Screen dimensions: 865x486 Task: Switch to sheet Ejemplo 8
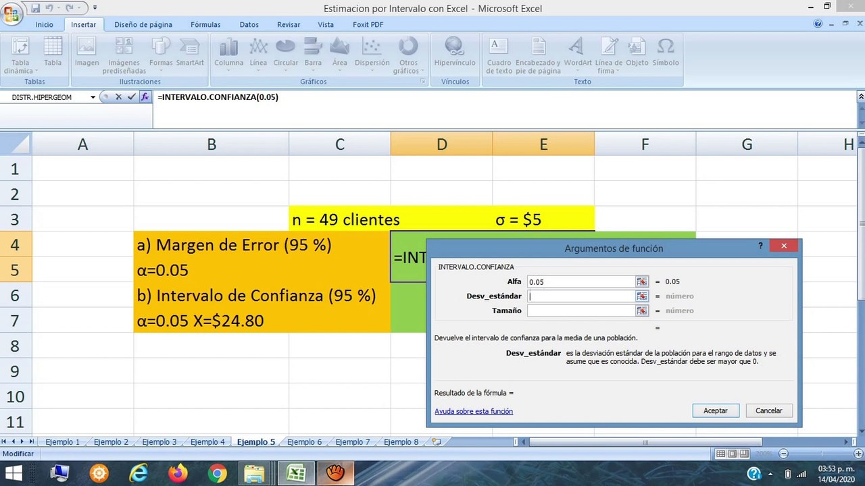pyautogui.click(x=401, y=442)
